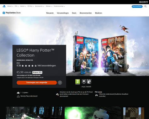Expand the PS Plus dropdown menu
This screenshot has height=119, width=149.
pyautogui.click(x=30, y=6)
